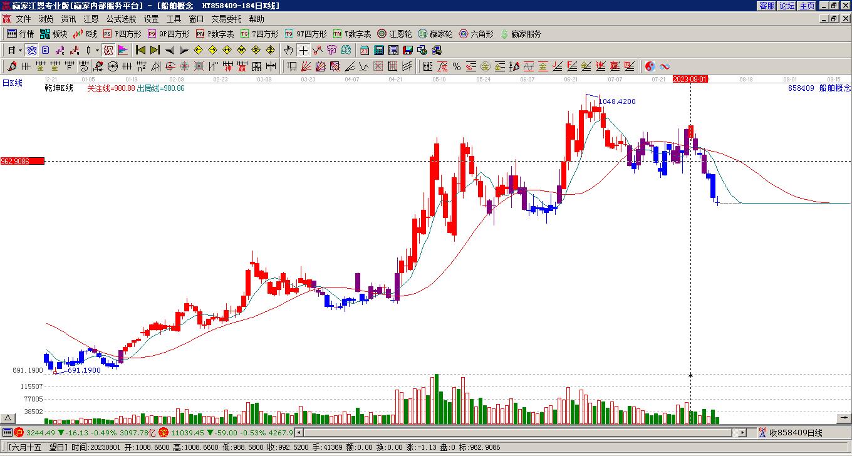Open the 赢家轮 wheel tool

point(435,34)
